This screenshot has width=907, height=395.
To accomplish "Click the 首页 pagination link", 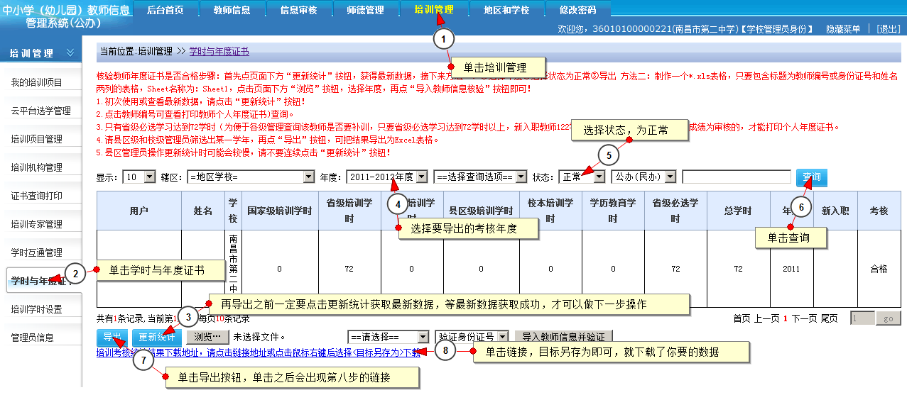I will pos(742,318).
